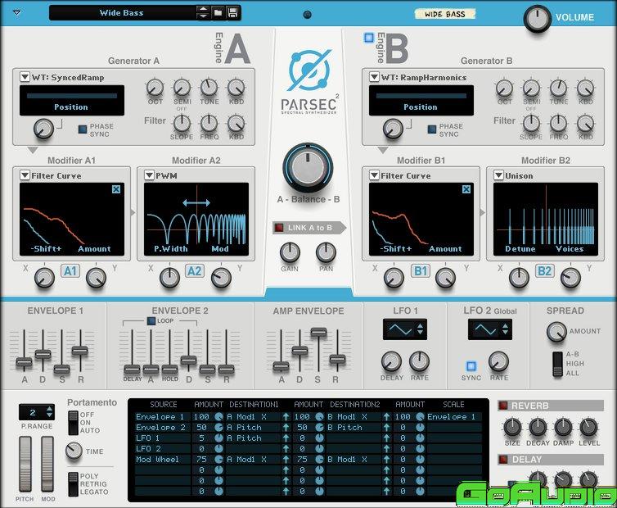Click Generator B filter FREQ knob
The width and height of the screenshot is (617, 508).
(558, 124)
